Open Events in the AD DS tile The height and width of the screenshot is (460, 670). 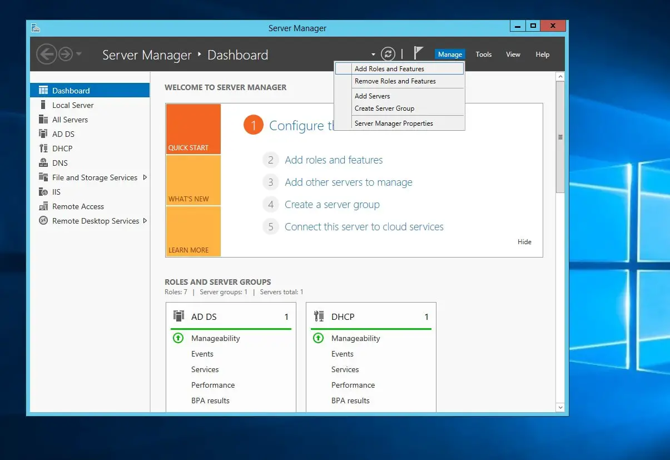202,354
